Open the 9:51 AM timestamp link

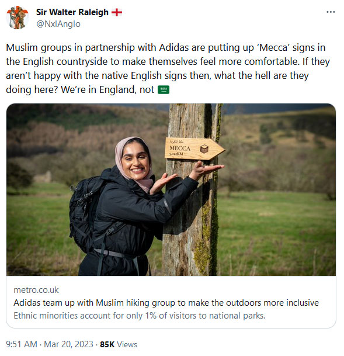(22, 344)
